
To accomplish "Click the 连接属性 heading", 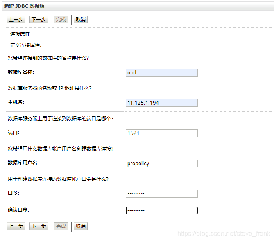I will (x=20, y=34).
